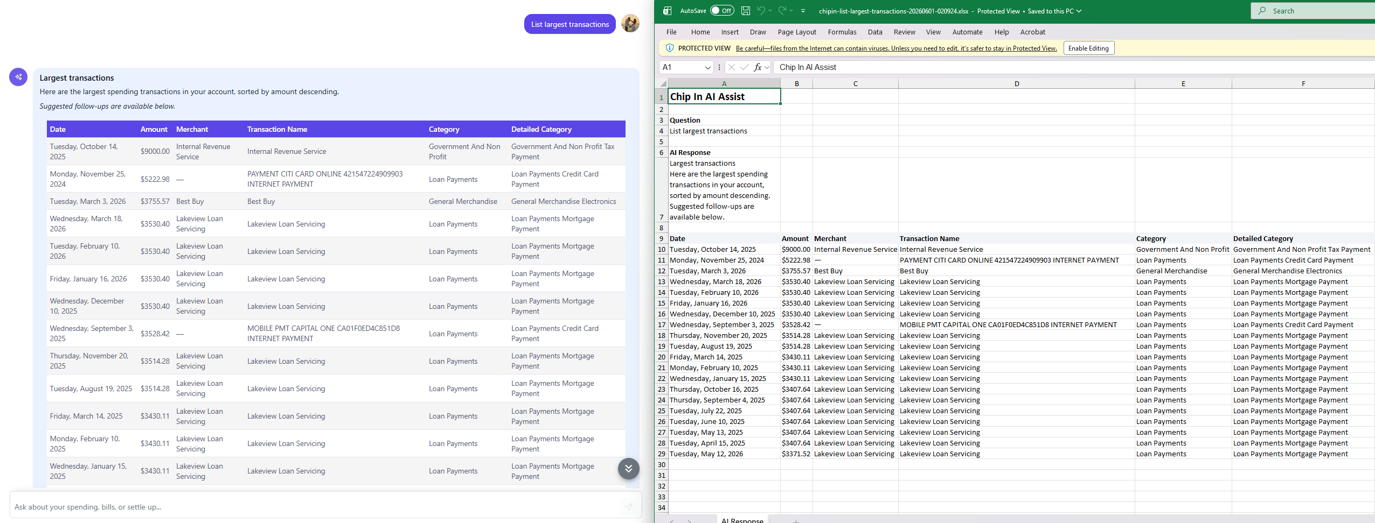This screenshot has height=523, width=1375.
Task: Toggle the AutoSave switch
Action: [x=722, y=11]
